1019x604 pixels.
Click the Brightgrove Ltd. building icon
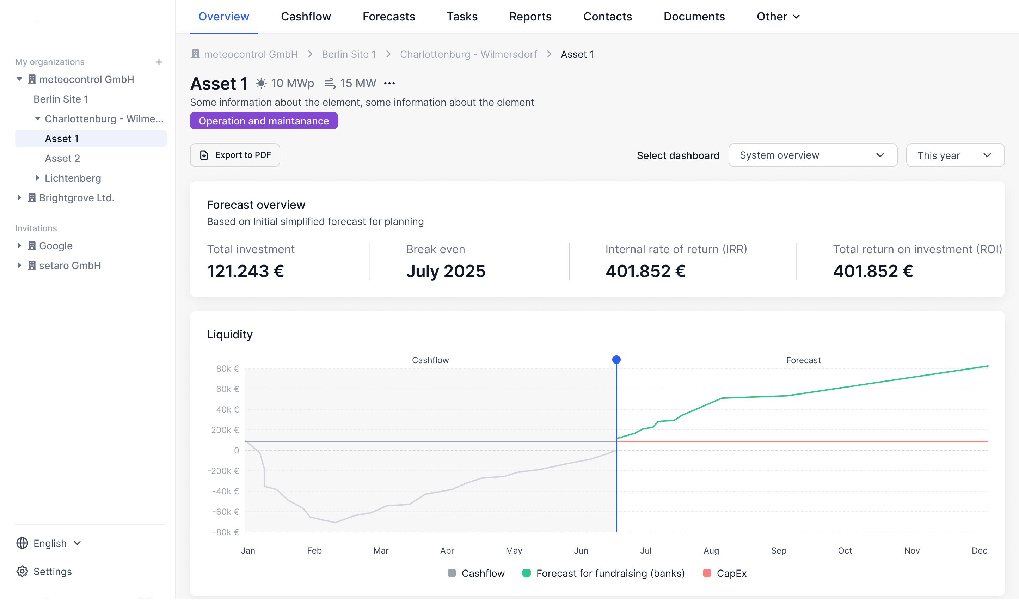[32, 198]
